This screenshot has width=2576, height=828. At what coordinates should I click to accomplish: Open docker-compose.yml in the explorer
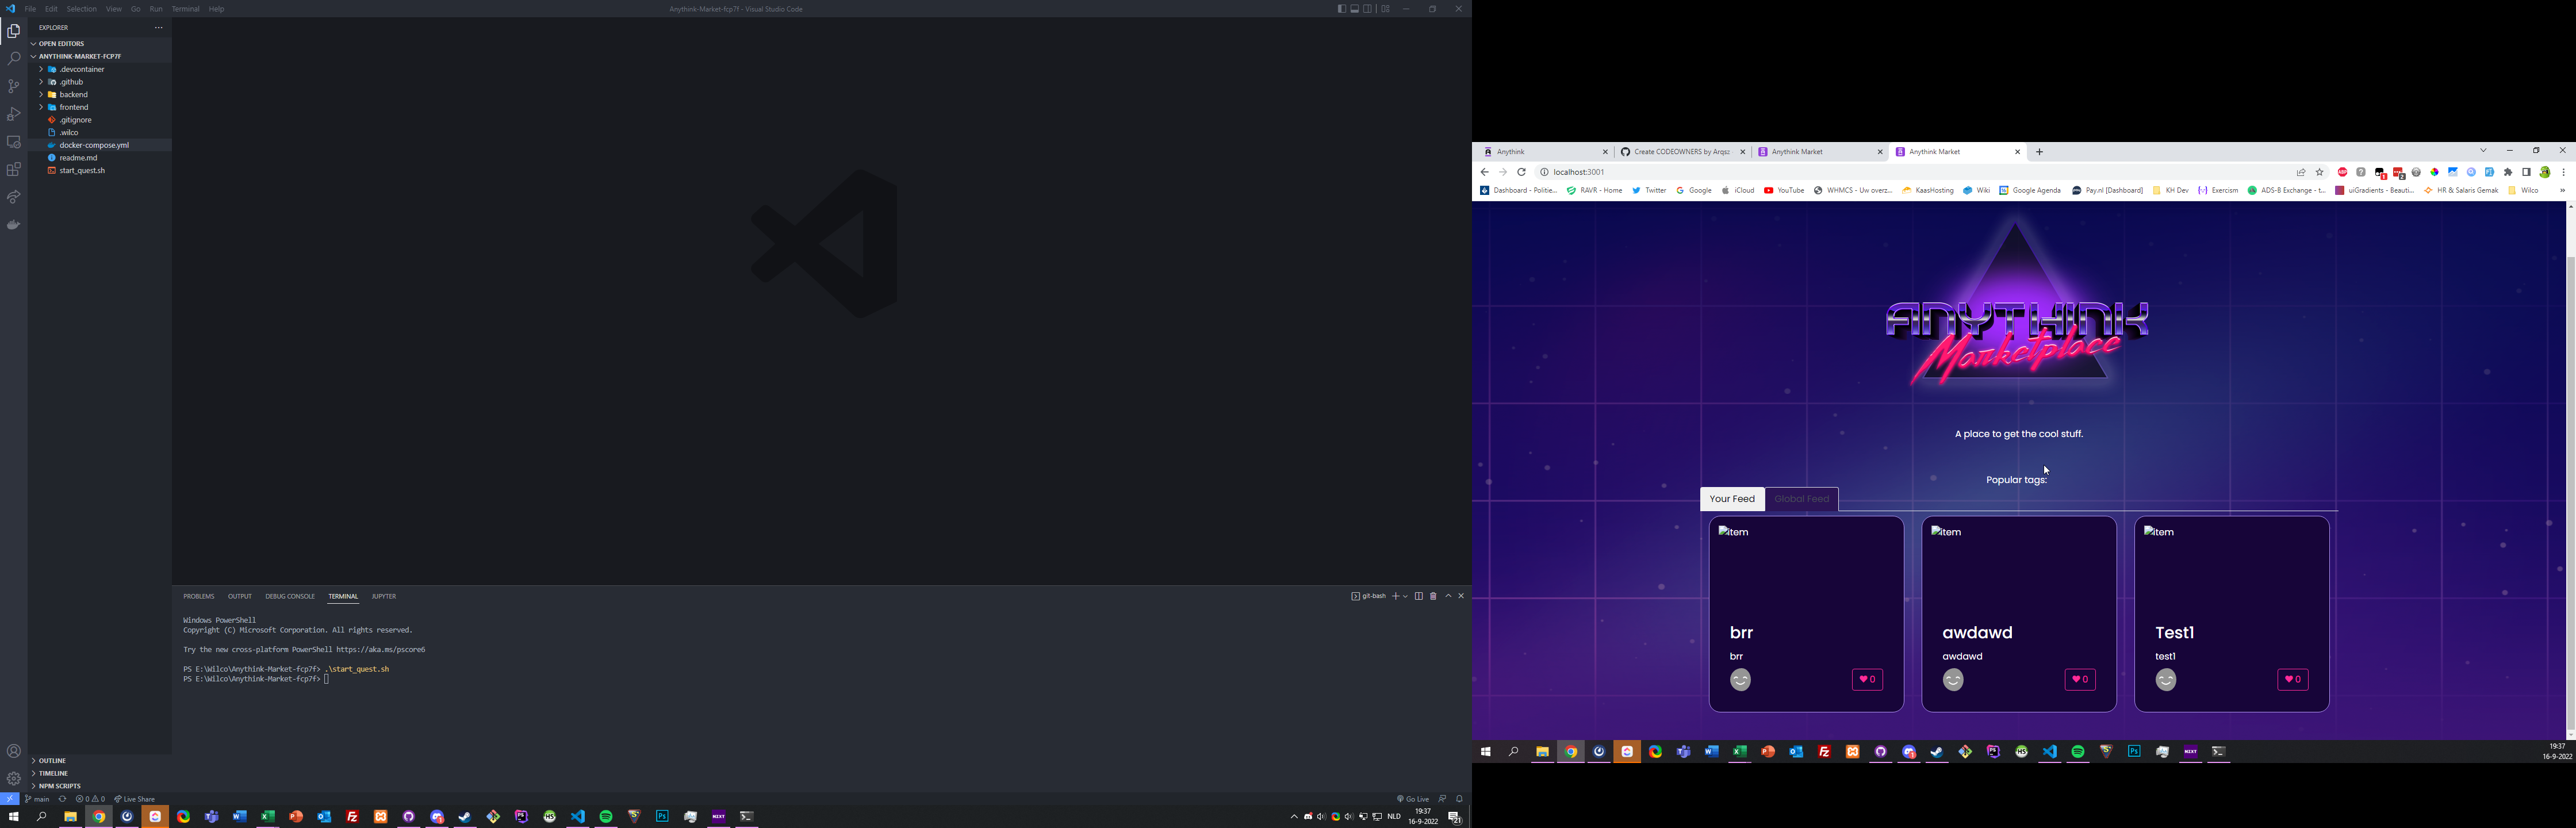coord(94,145)
